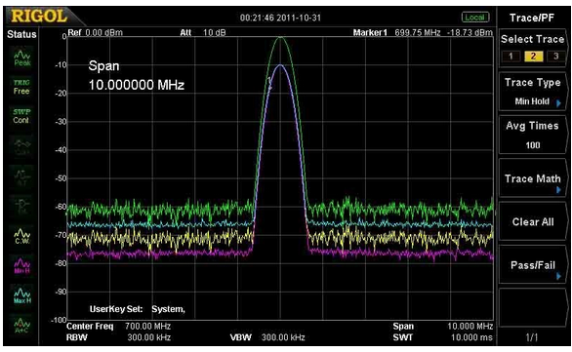Click the SWT 10.000 ms value
572x352 pixels.
tap(471, 337)
